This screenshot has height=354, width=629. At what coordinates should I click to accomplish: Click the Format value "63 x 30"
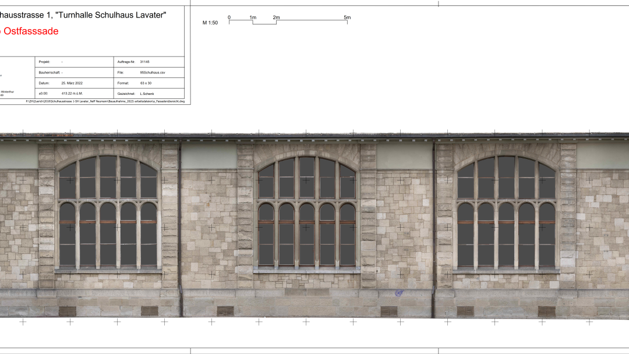[146, 83]
